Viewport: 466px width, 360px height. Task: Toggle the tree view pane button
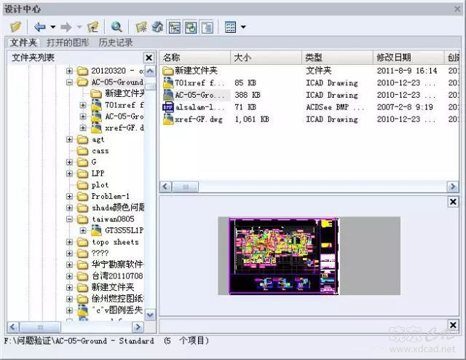point(175,27)
